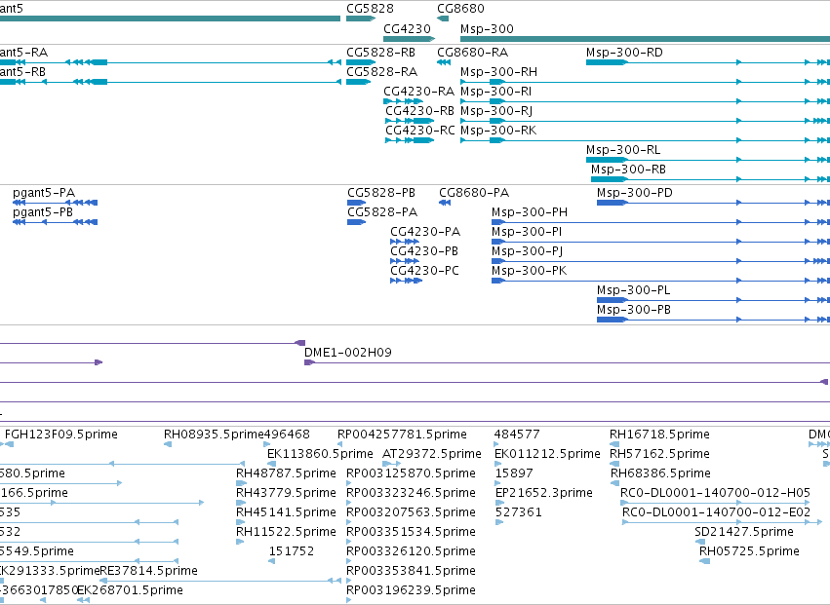This screenshot has height=605, width=830.
Task: Select protein Msp-300-PK
Action: 530,271
